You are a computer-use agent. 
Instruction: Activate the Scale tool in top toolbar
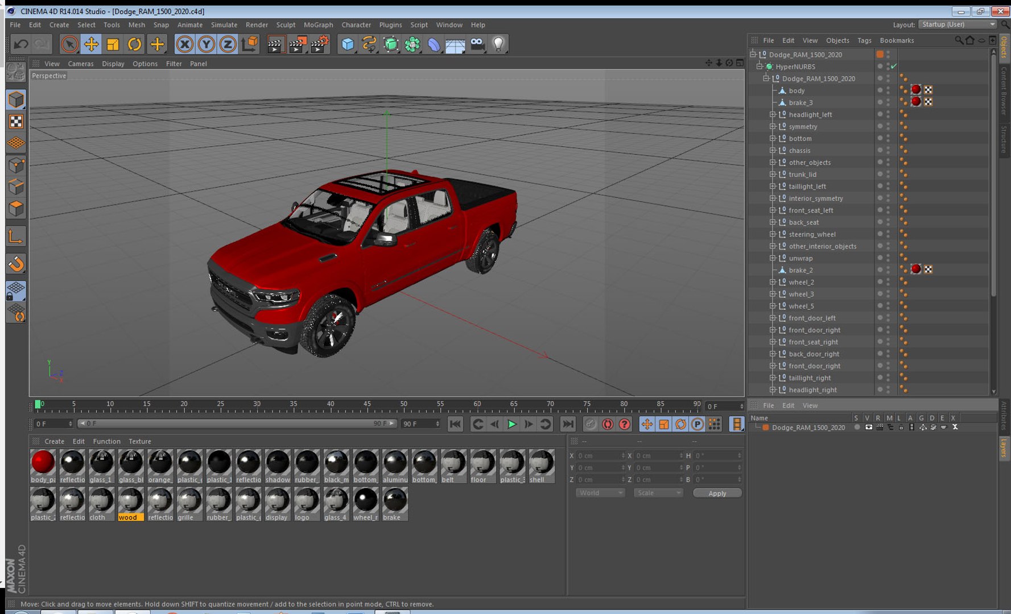click(113, 44)
